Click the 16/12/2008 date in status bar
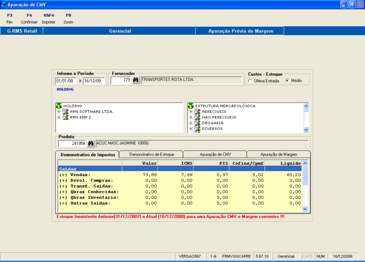Image resolution: width=365 pixels, height=262 pixels. point(342,256)
